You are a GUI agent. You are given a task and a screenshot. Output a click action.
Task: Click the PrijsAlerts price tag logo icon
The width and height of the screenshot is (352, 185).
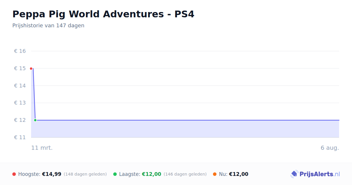click(x=294, y=174)
